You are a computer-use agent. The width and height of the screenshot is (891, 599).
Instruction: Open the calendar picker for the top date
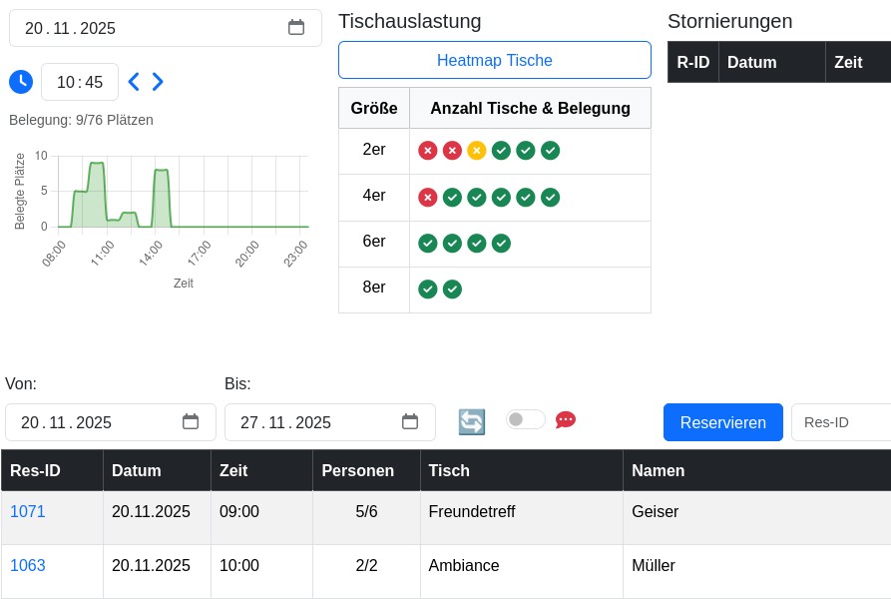click(x=296, y=28)
